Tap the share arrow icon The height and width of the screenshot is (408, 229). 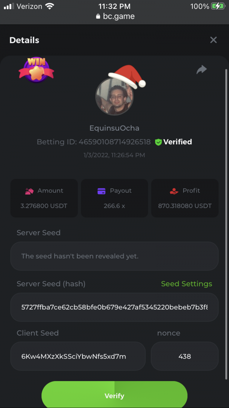point(202,70)
